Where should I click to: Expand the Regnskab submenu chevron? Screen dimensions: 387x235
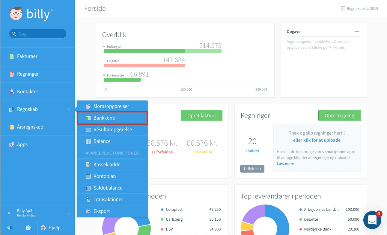69,109
